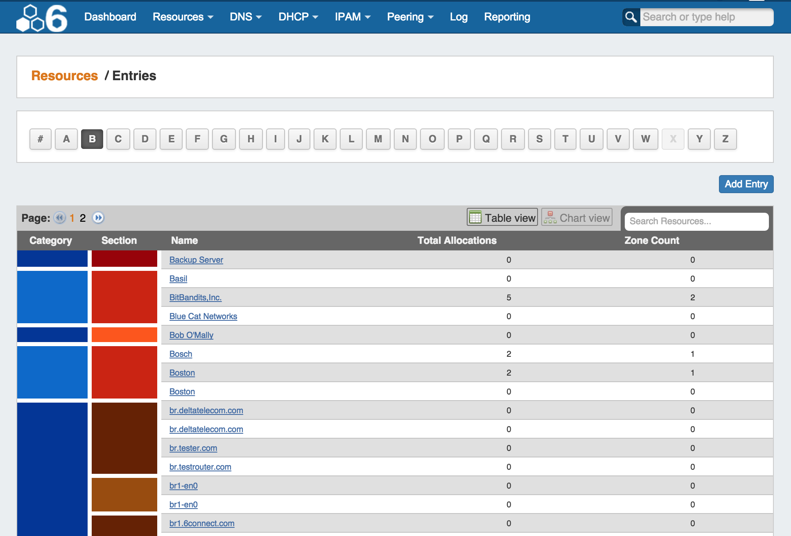The image size is (791, 536).
Task: Filter entries by letter V
Action: [x=618, y=139]
